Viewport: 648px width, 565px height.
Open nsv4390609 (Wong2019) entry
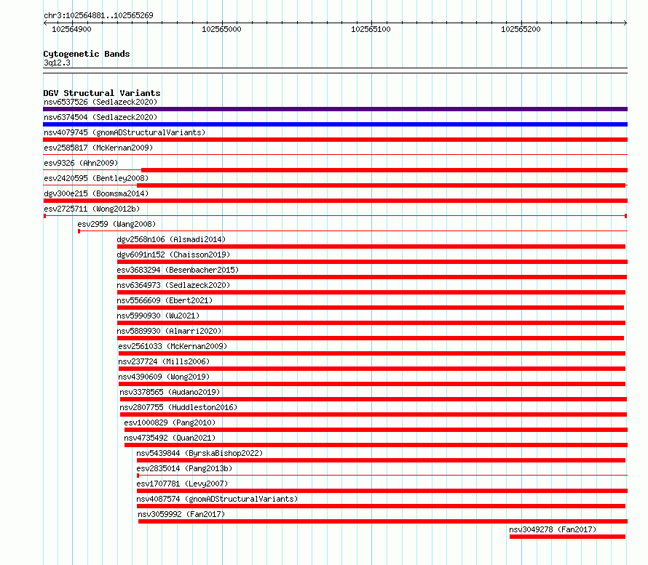click(164, 377)
